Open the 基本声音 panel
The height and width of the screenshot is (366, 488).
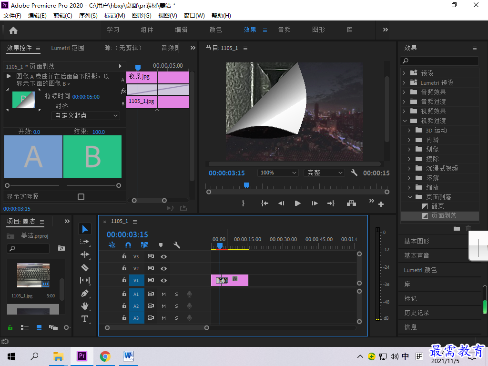[417, 255]
